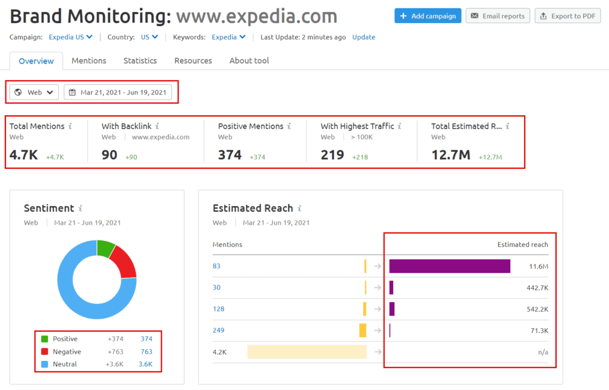Screen dimensions: 609x390
Task: Open the Resources tab
Action: tap(193, 61)
